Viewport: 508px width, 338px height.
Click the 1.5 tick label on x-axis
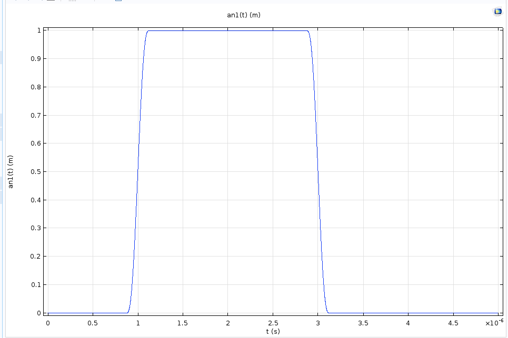pyautogui.click(x=183, y=322)
